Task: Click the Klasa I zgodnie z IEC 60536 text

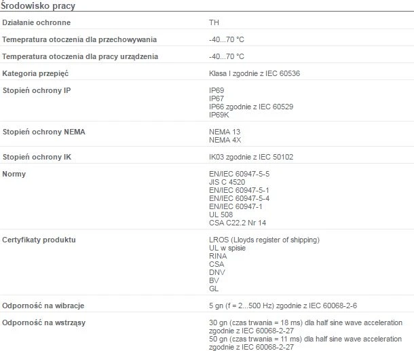Action: point(255,73)
